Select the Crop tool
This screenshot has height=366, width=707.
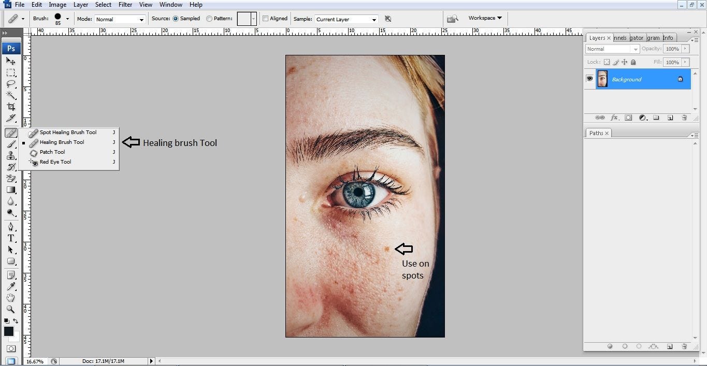point(11,107)
